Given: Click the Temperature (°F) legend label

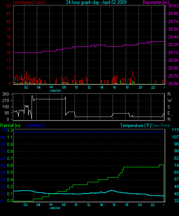Looking at the screenshot, I should 136,125.
